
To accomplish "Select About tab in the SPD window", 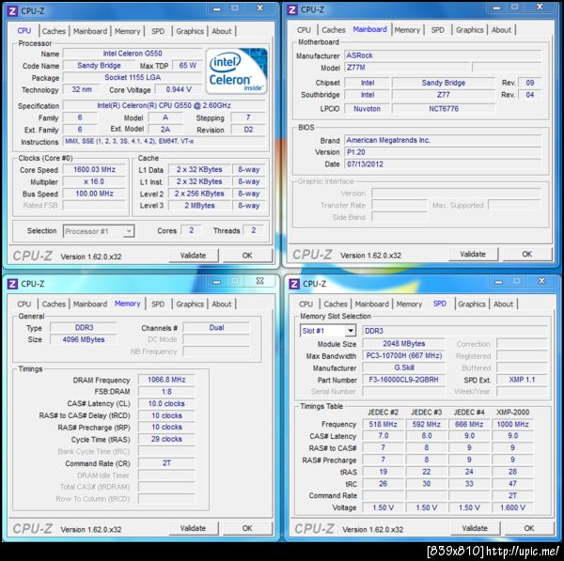I will (503, 304).
